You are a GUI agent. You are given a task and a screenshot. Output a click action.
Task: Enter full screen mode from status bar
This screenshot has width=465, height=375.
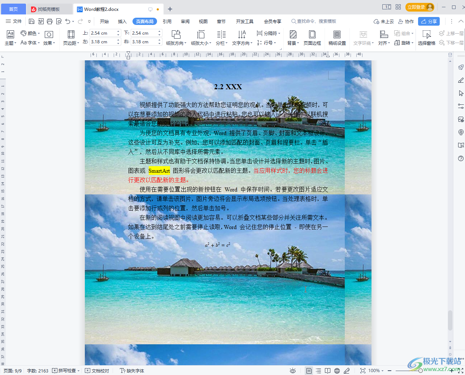pos(461,371)
